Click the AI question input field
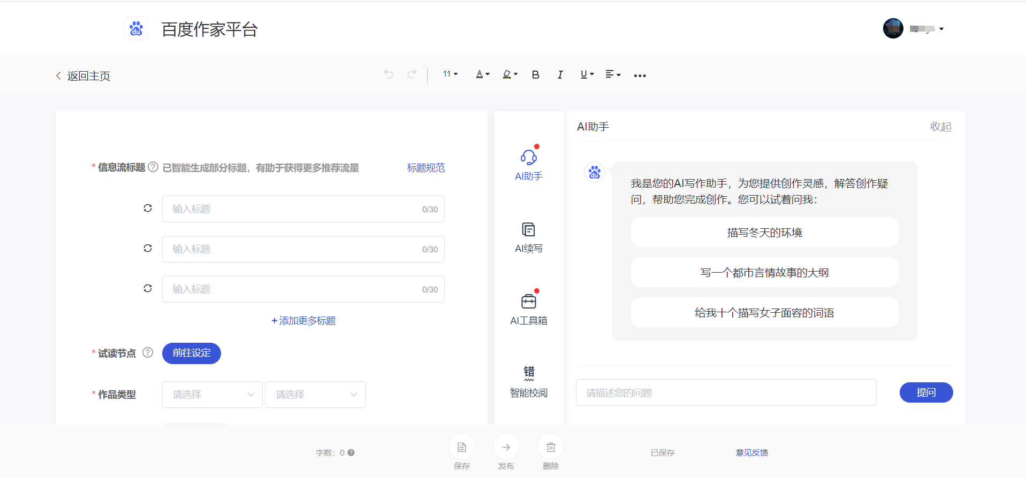Image resolution: width=1026 pixels, height=478 pixels. (x=726, y=393)
